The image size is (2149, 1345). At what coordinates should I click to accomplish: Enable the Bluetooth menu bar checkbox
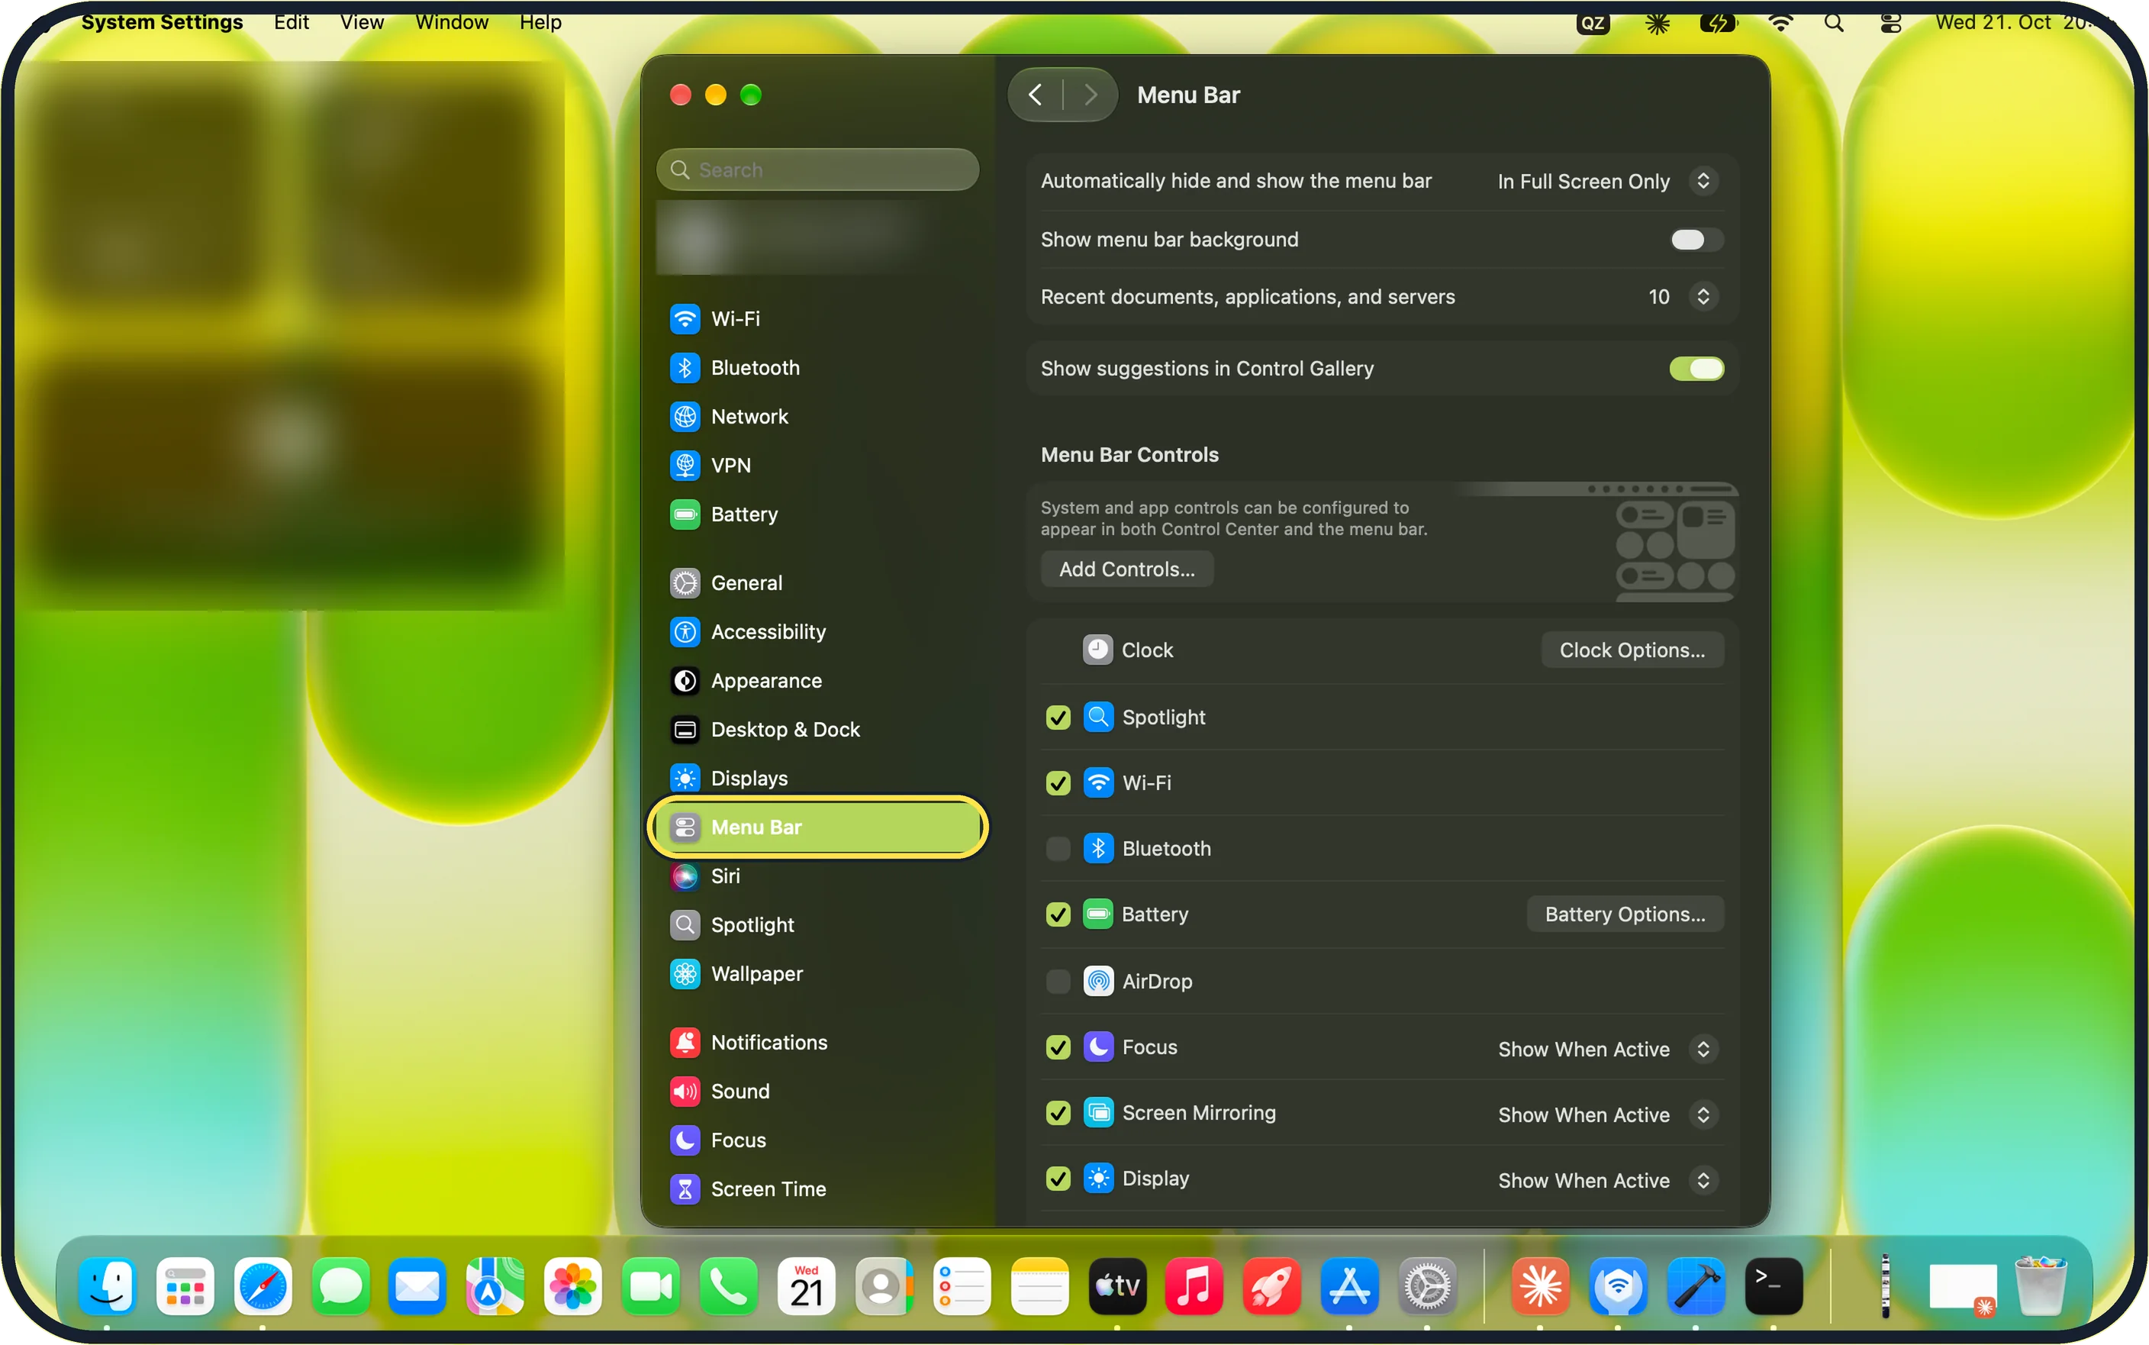tap(1058, 849)
